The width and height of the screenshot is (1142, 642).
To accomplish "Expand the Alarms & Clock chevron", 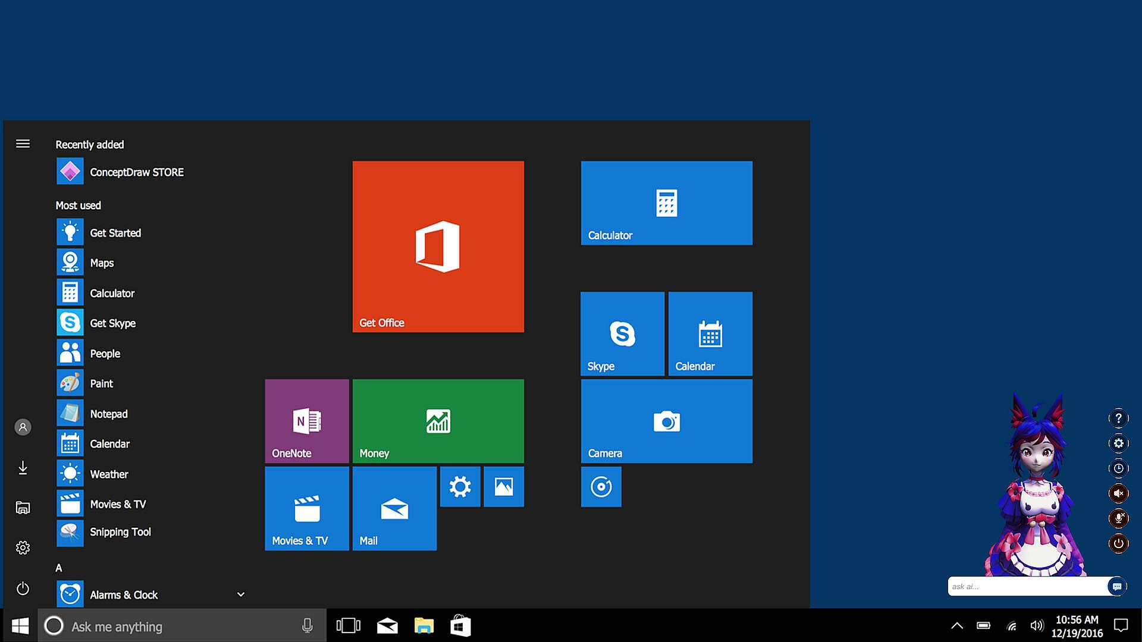I will point(241,594).
